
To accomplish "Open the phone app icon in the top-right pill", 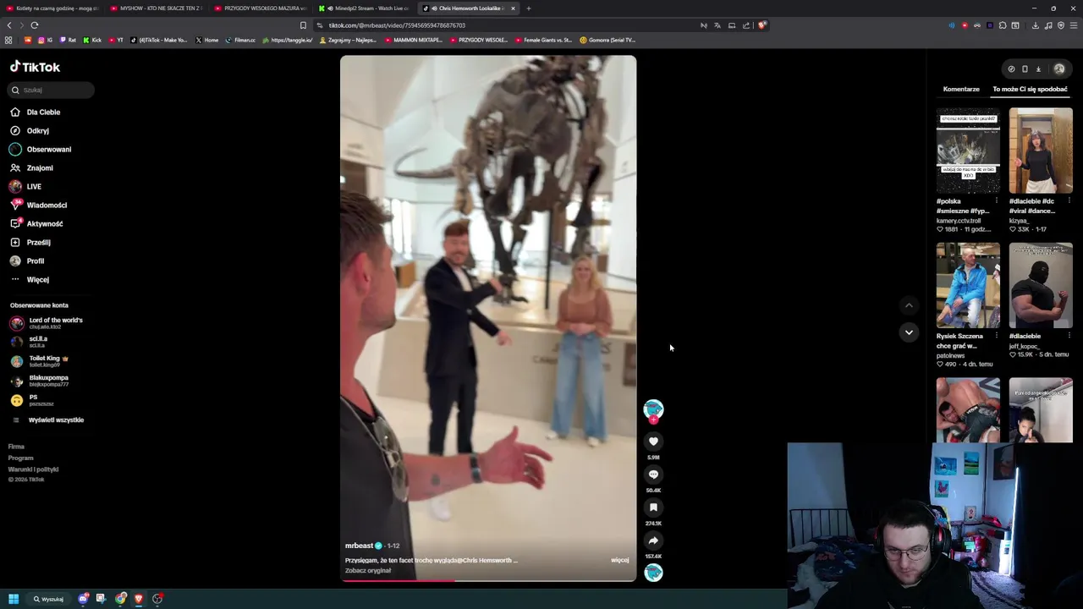I will pyautogui.click(x=1025, y=69).
